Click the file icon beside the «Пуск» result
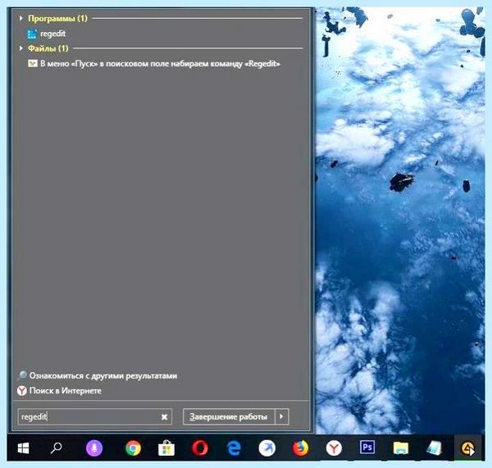Image resolution: width=492 pixels, height=468 pixels. [x=32, y=63]
